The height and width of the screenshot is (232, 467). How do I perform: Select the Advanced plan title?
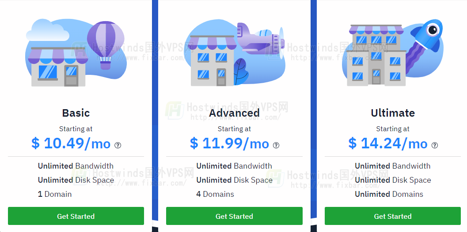tap(235, 113)
